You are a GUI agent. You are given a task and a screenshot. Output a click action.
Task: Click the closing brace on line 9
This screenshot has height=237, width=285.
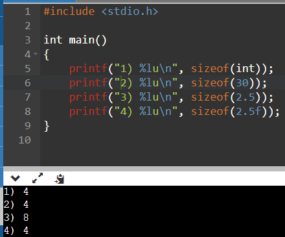(x=47, y=127)
